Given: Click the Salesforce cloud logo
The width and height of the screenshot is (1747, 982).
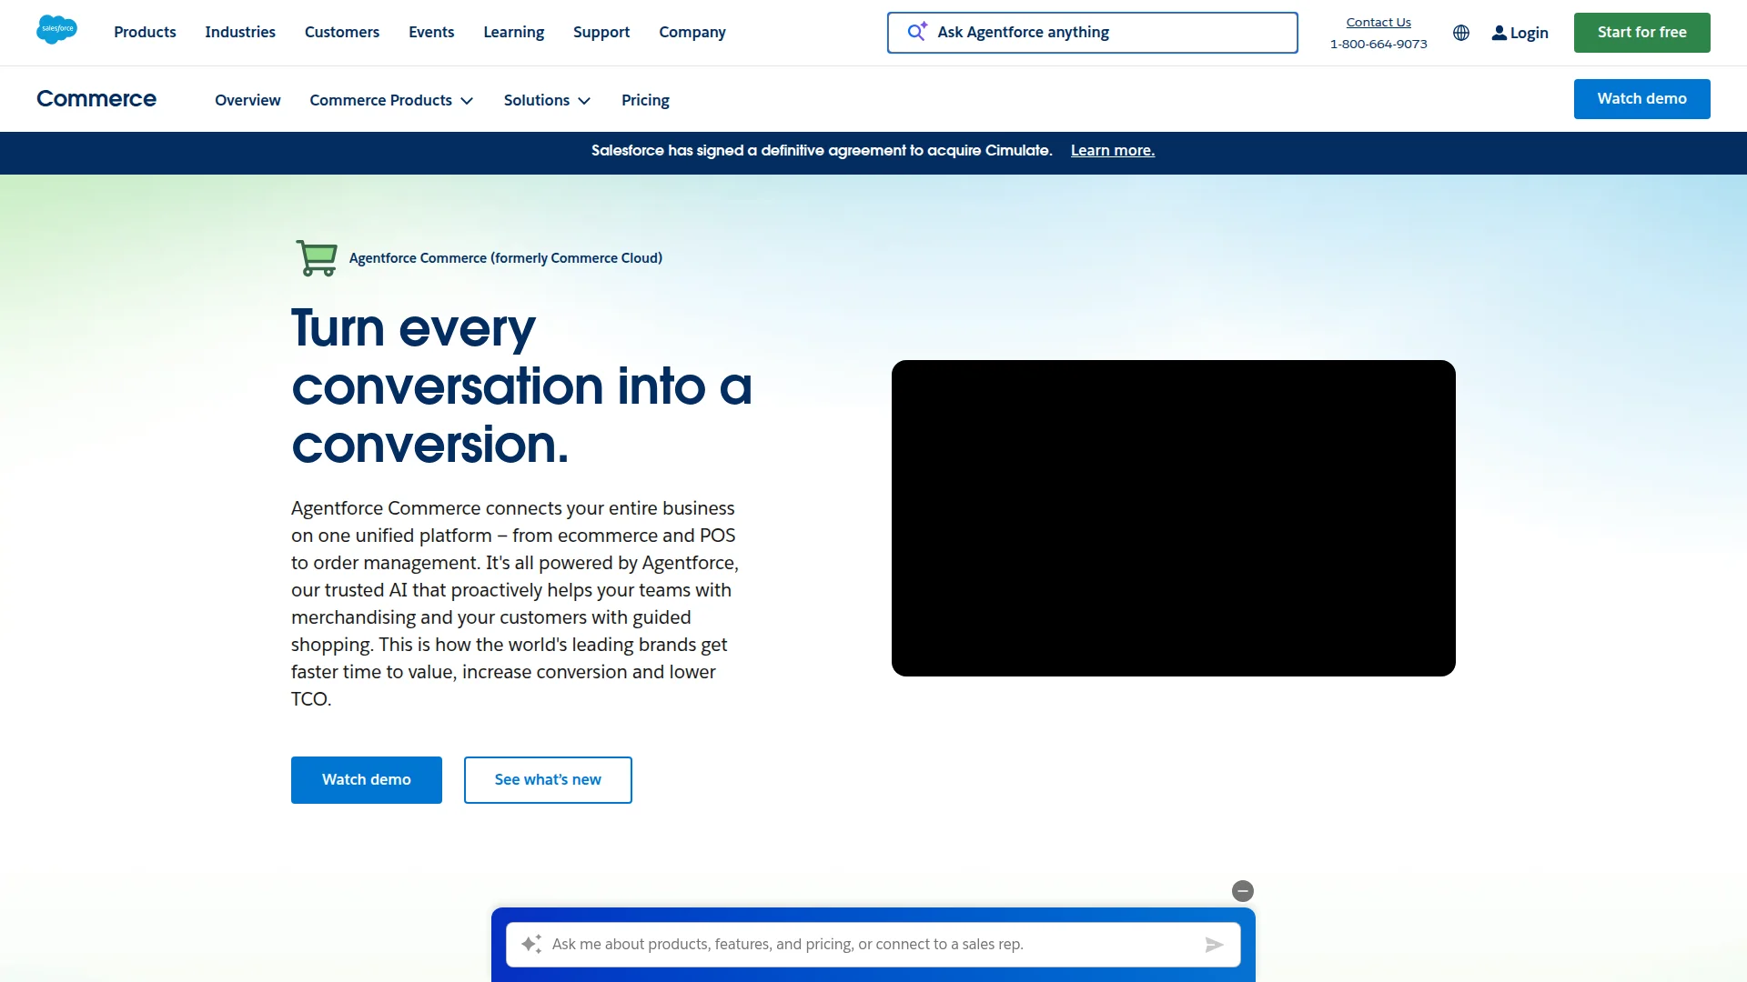Looking at the screenshot, I should [x=56, y=30].
